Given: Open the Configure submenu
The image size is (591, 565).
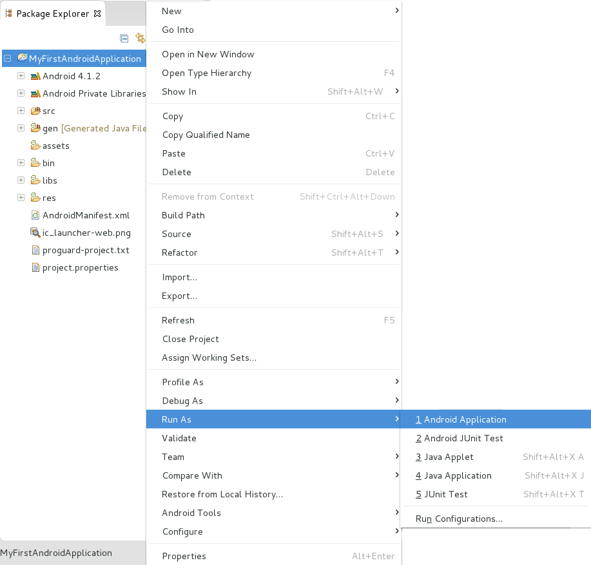Looking at the screenshot, I should tap(274, 531).
